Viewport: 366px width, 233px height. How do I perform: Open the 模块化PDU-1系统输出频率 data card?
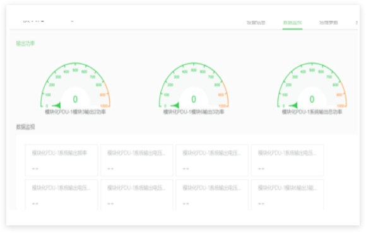point(62,160)
